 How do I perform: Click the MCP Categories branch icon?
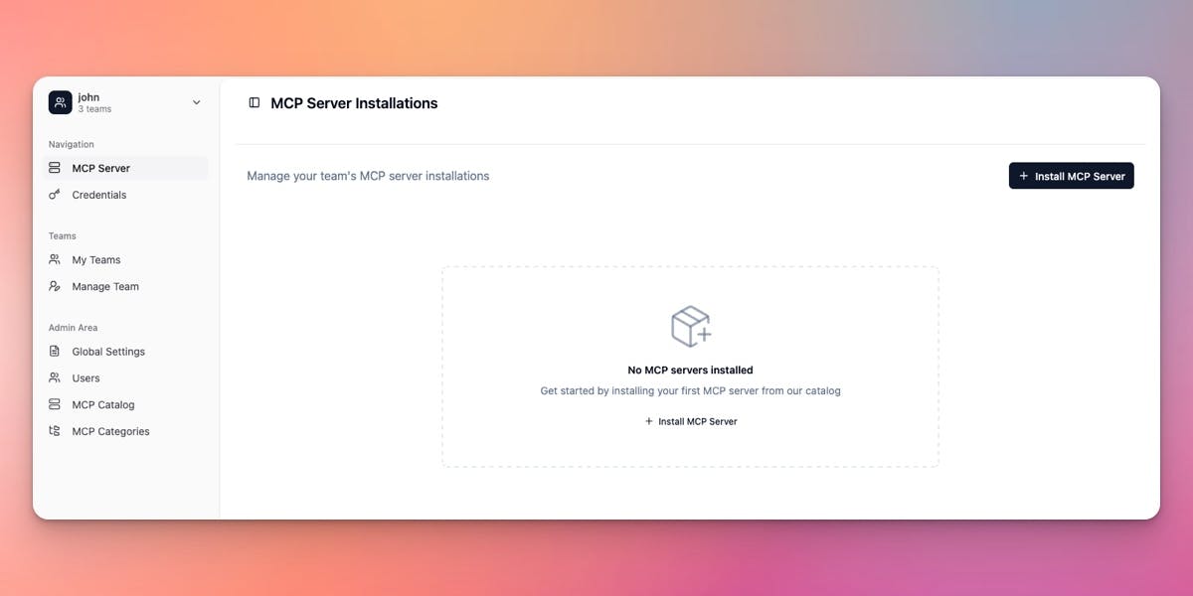(54, 431)
